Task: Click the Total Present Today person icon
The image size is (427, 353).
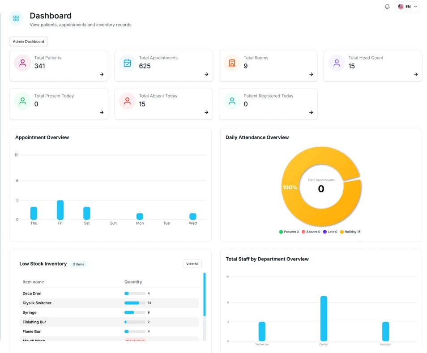Action: click(22, 101)
